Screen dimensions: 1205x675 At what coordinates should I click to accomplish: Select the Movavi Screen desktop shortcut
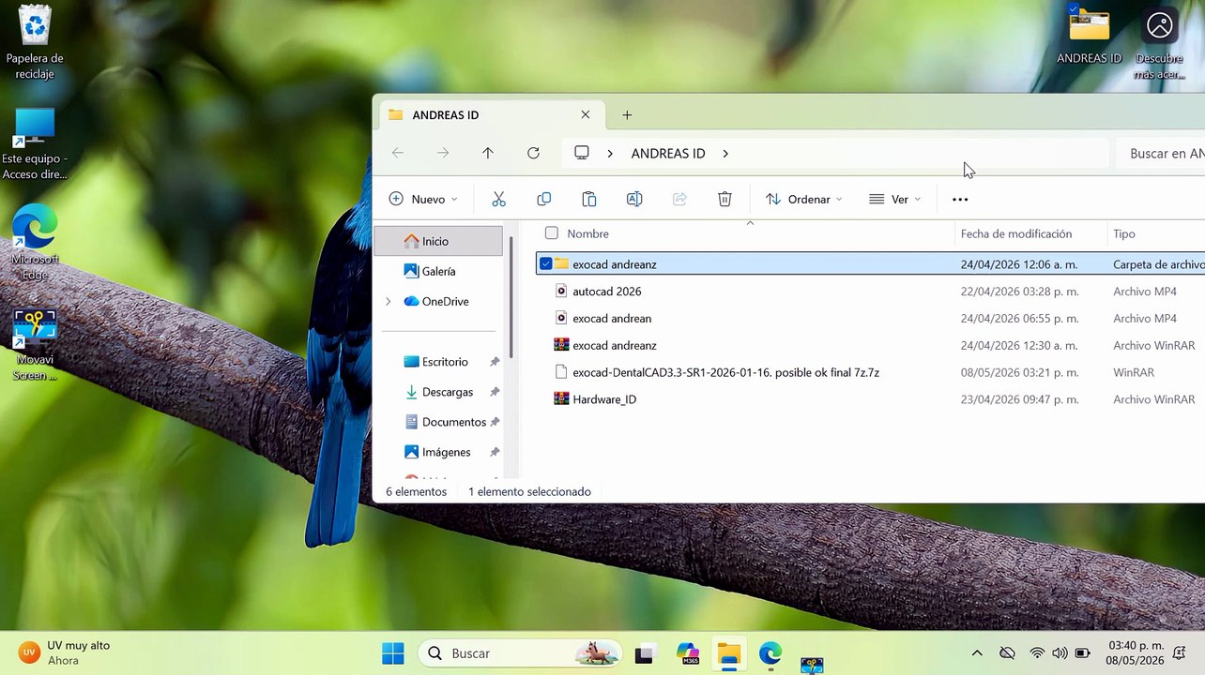(35, 345)
